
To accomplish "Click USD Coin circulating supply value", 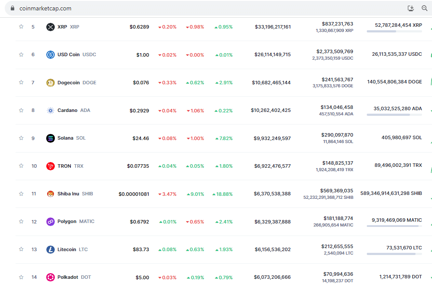I will [x=397, y=54].
